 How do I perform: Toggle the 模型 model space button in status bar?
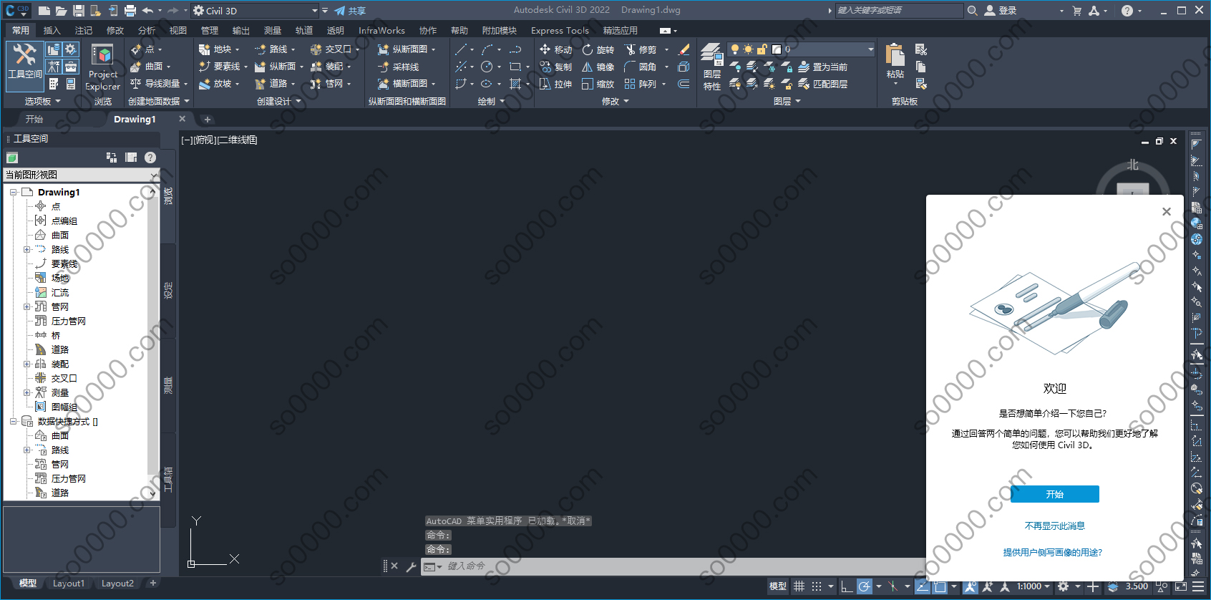tap(777, 586)
